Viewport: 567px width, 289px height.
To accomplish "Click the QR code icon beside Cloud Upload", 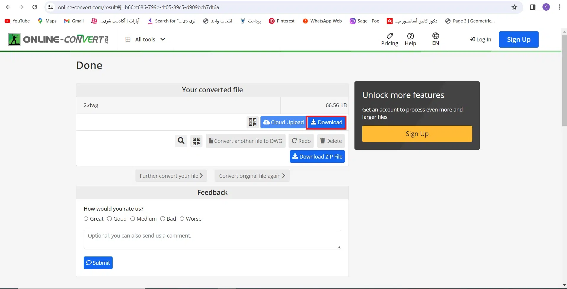I will point(252,122).
